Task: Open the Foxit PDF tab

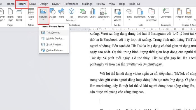Action: point(135,4)
